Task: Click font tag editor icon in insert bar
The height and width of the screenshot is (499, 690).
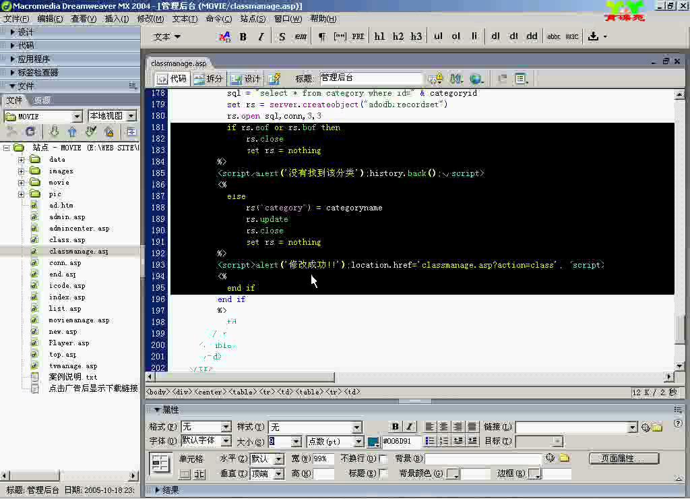Action: coord(224,37)
